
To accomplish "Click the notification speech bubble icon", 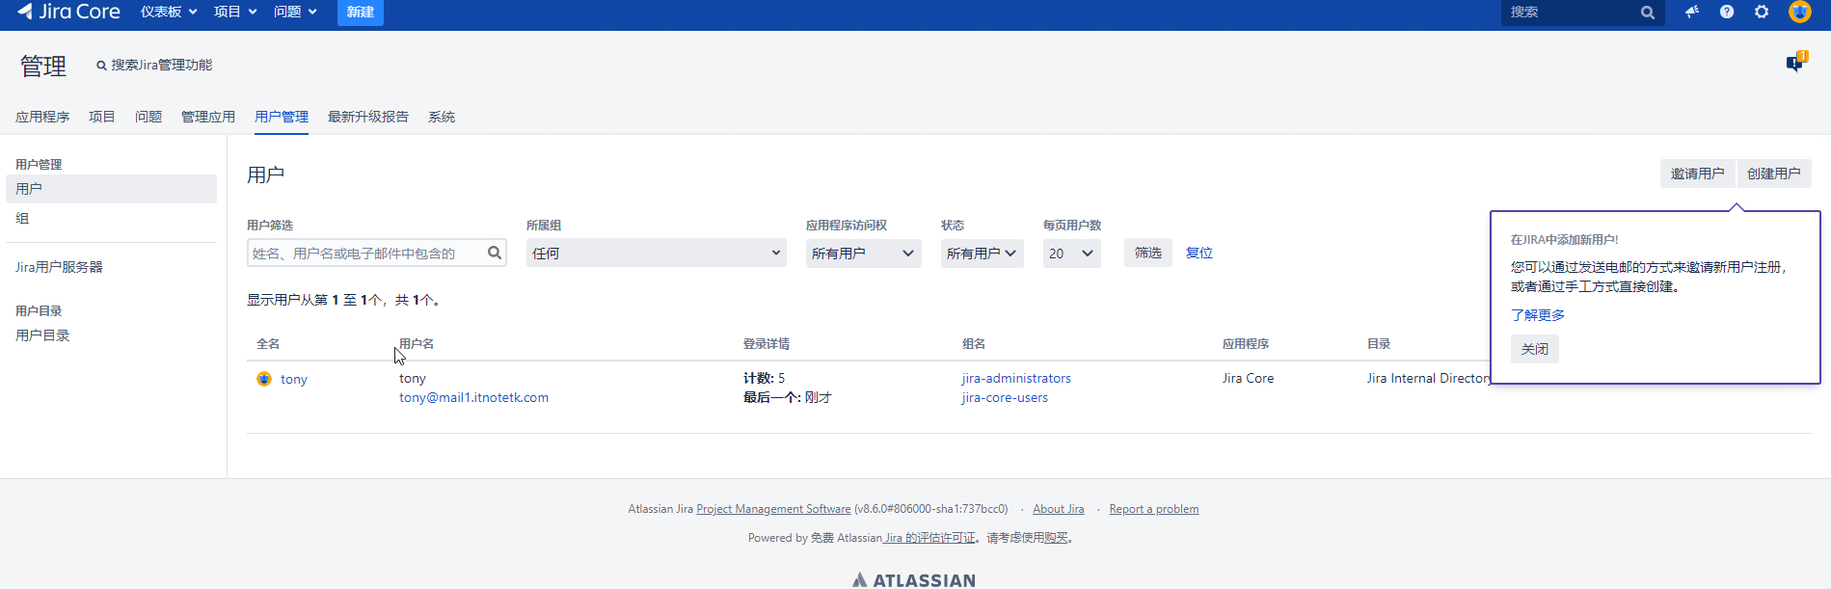I will click(1795, 64).
